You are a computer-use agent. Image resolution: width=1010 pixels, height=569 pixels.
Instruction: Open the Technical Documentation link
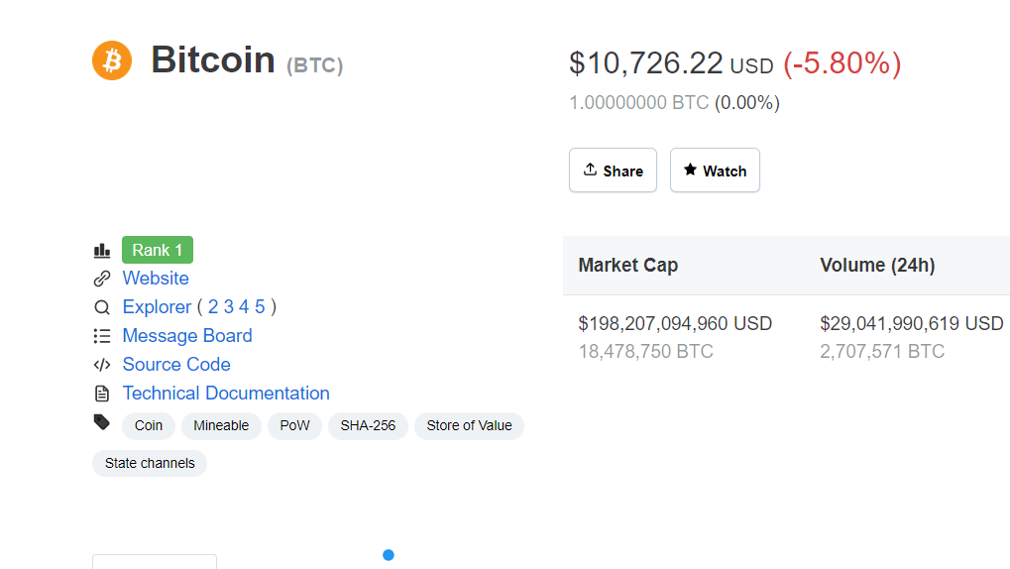click(226, 394)
